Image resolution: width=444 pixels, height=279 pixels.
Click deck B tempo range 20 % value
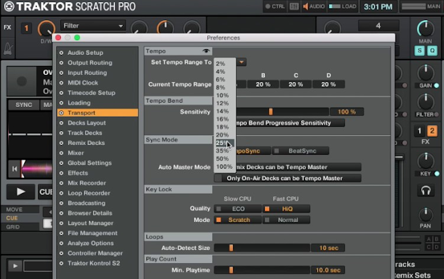click(263, 85)
